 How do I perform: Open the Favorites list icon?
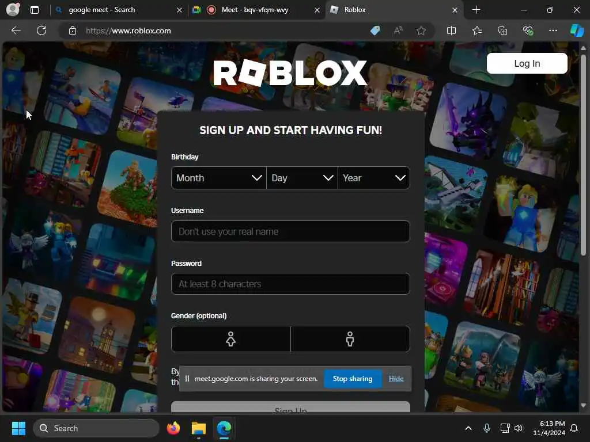(x=476, y=31)
